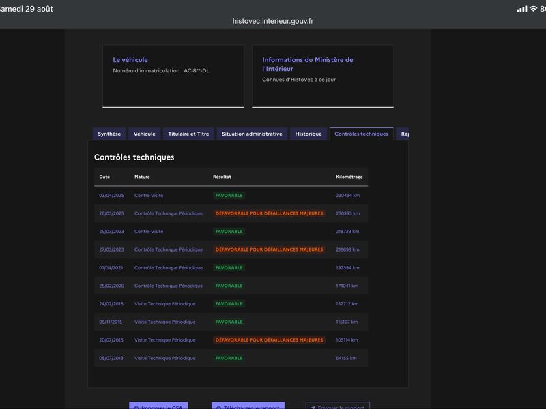Screen dimensions: 546x409
Task: Click 'Contre-Visite' in the 29/03/2023 row
Action: point(149,232)
